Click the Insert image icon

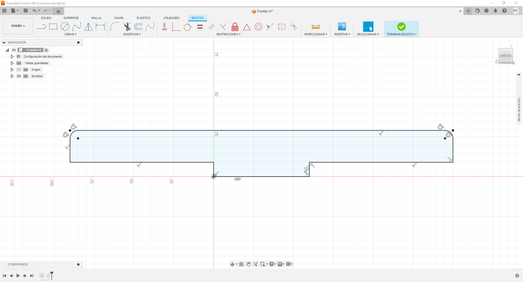[x=342, y=26]
